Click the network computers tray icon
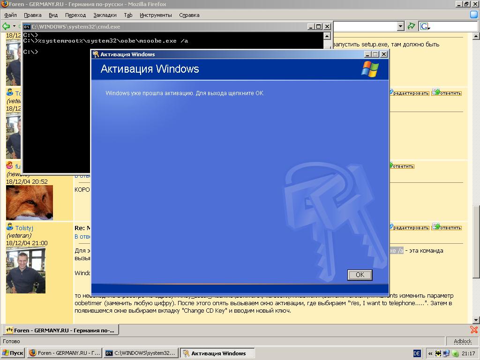The image size is (480, 360). (446, 353)
